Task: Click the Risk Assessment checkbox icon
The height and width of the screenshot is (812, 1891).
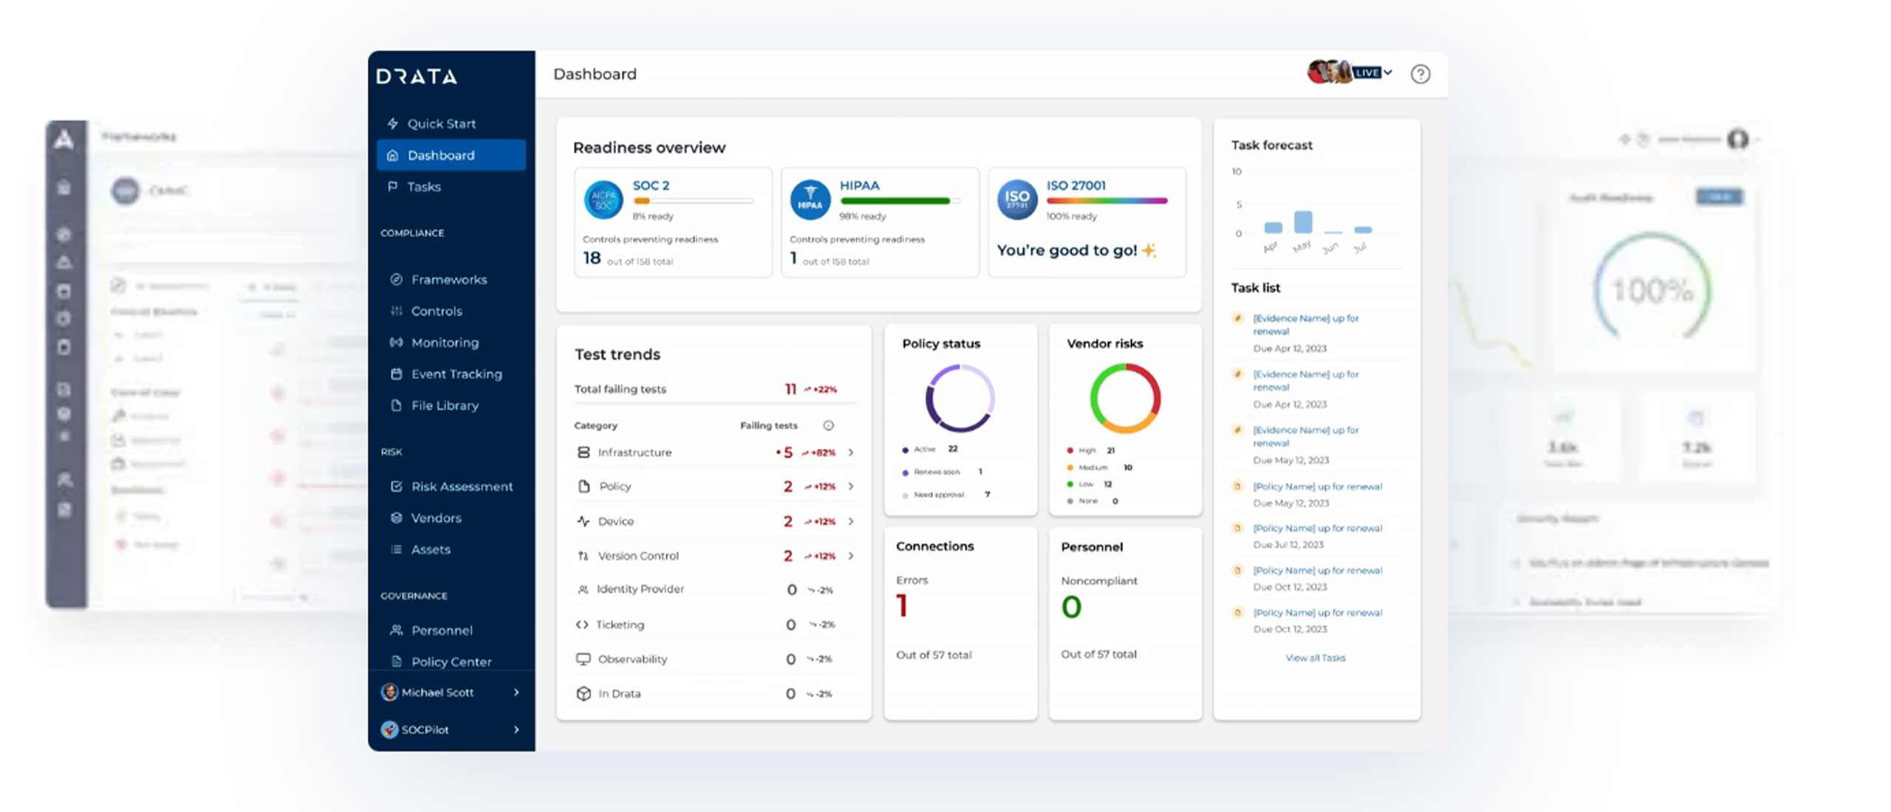Action: pyautogui.click(x=396, y=486)
